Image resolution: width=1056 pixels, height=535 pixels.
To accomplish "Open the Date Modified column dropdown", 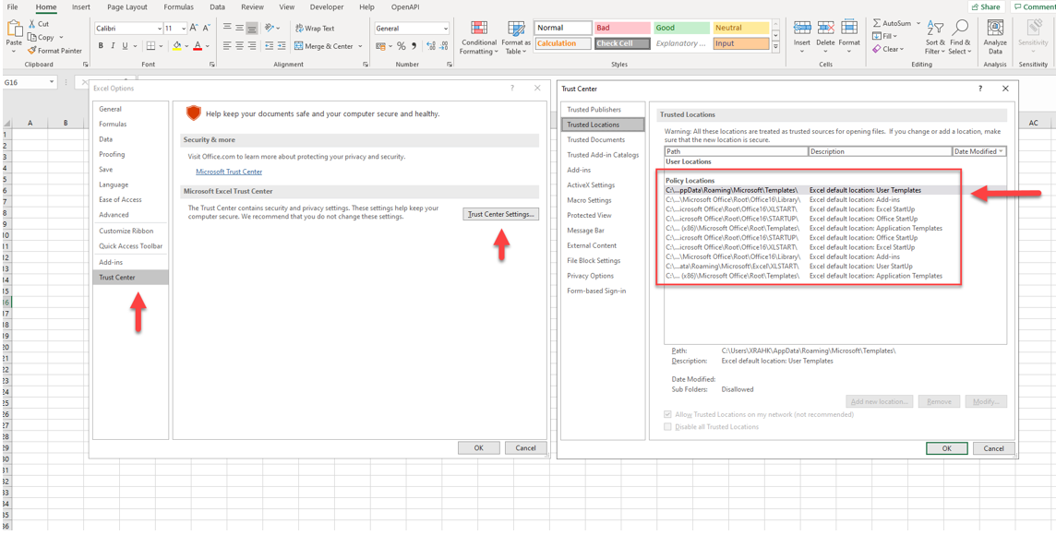I will coord(1001,151).
